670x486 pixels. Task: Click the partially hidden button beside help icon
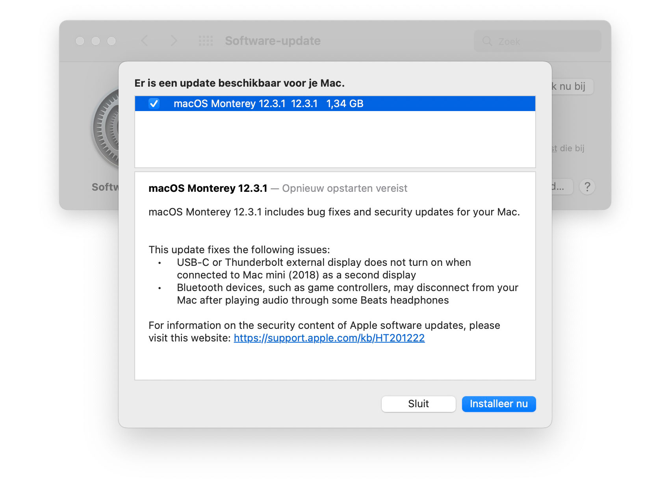click(562, 187)
